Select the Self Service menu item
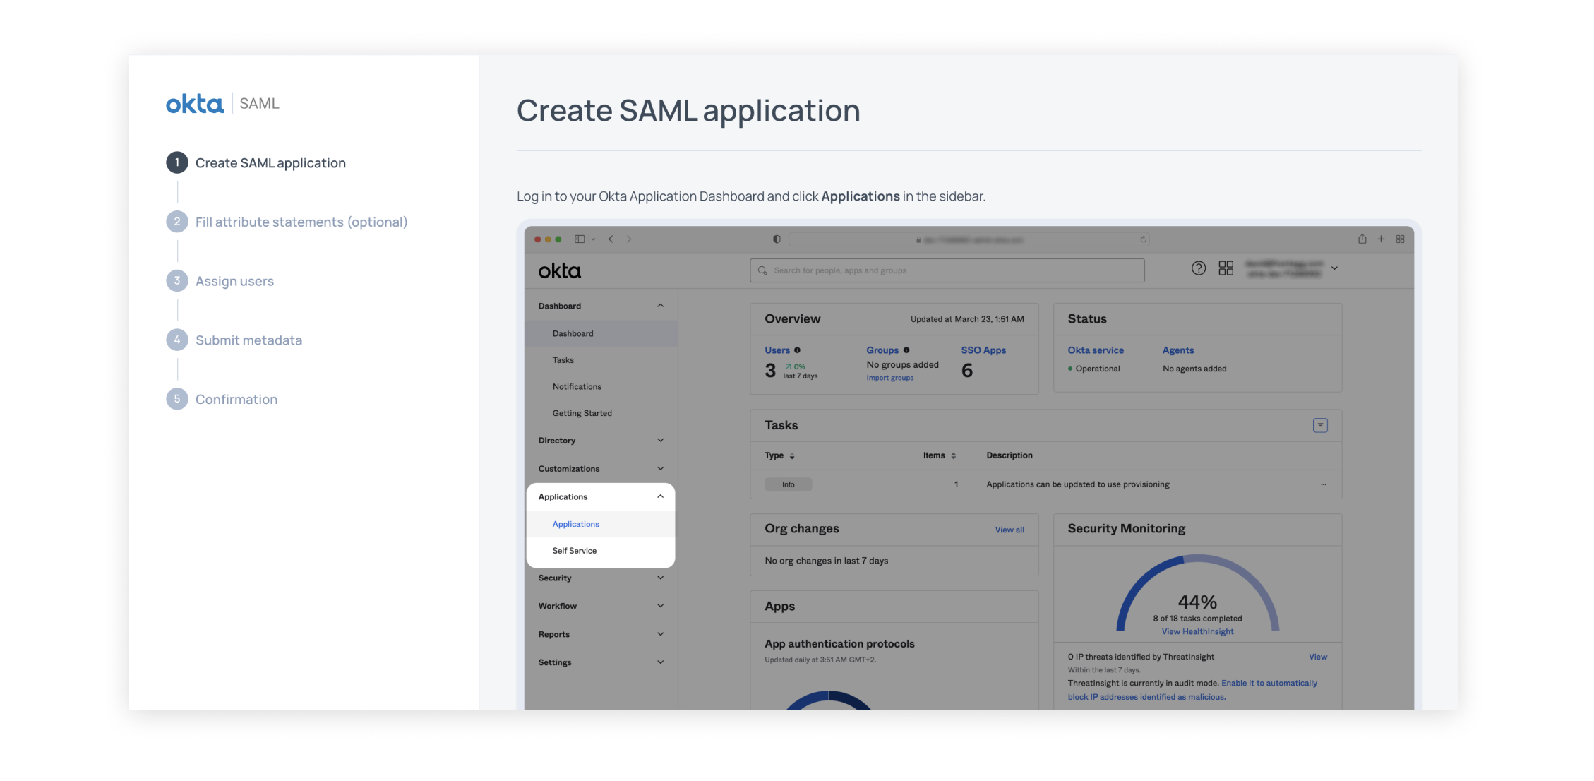 point(574,551)
